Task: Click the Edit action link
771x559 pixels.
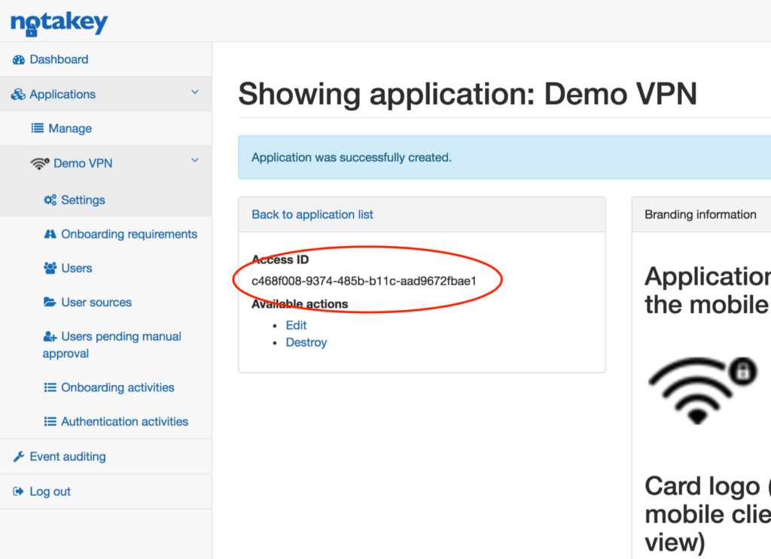Action: click(x=296, y=325)
